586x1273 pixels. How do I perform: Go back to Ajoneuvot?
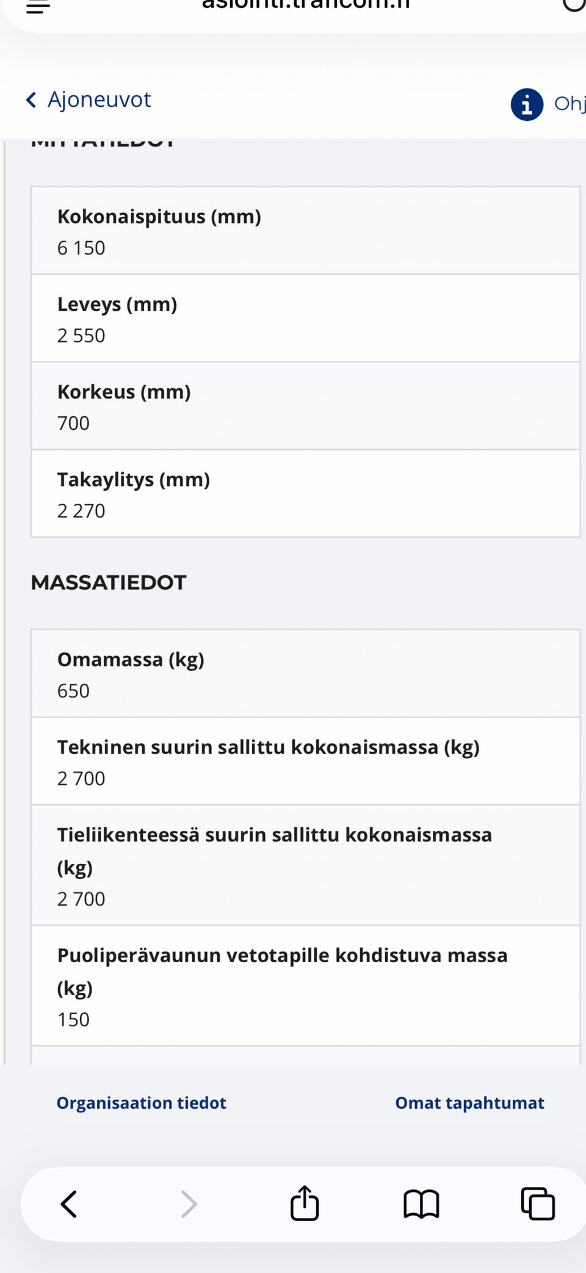88,100
